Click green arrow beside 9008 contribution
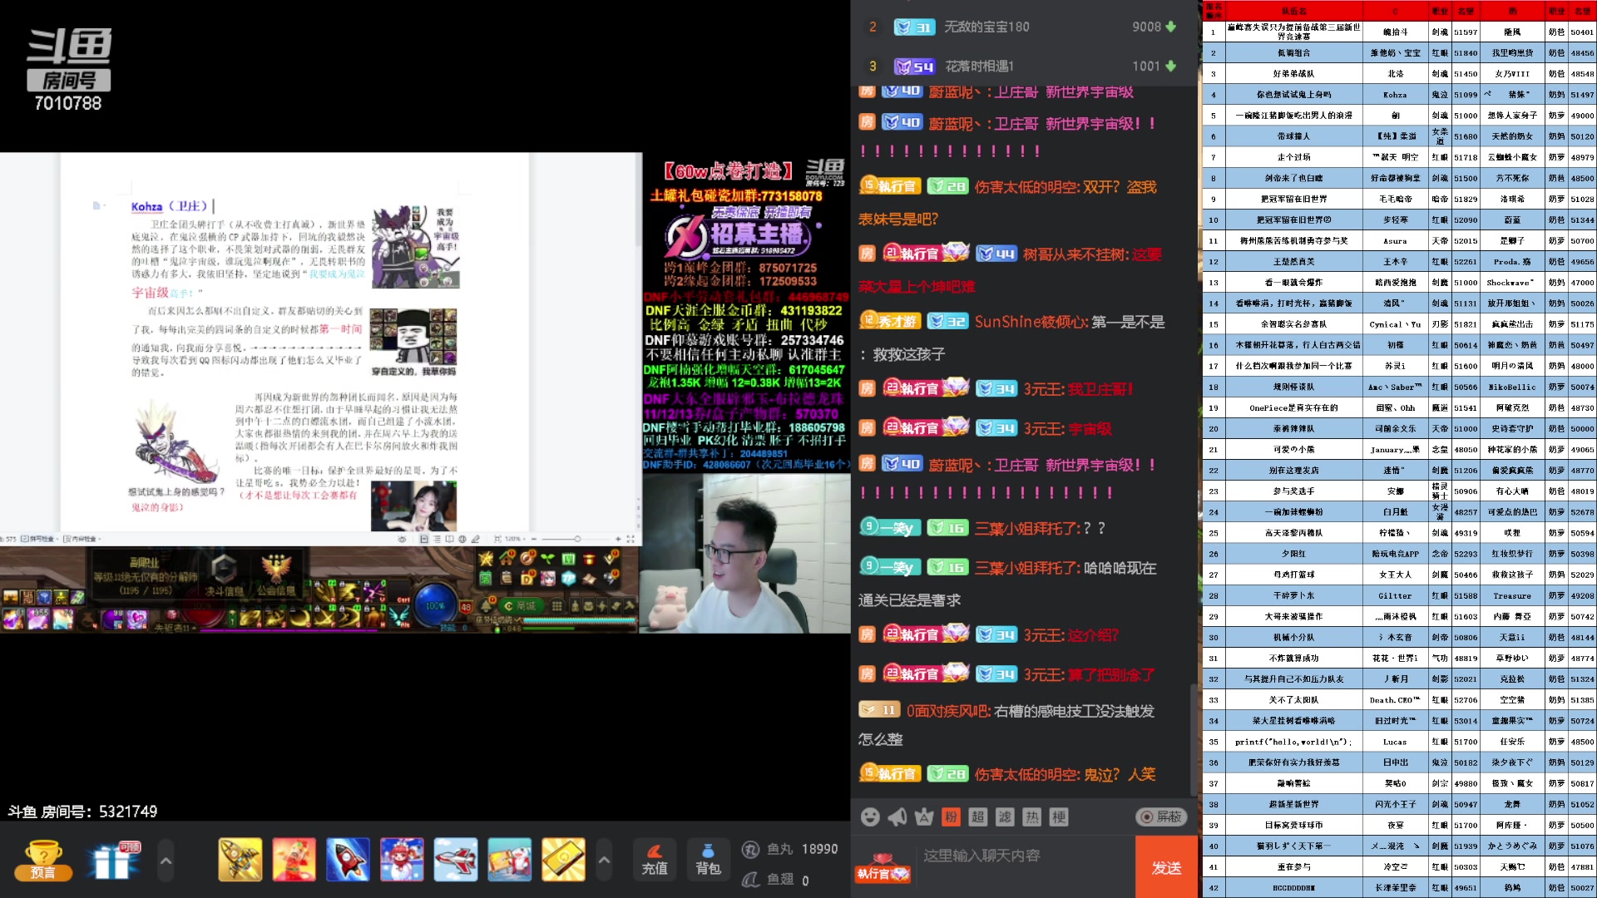 (x=1171, y=27)
